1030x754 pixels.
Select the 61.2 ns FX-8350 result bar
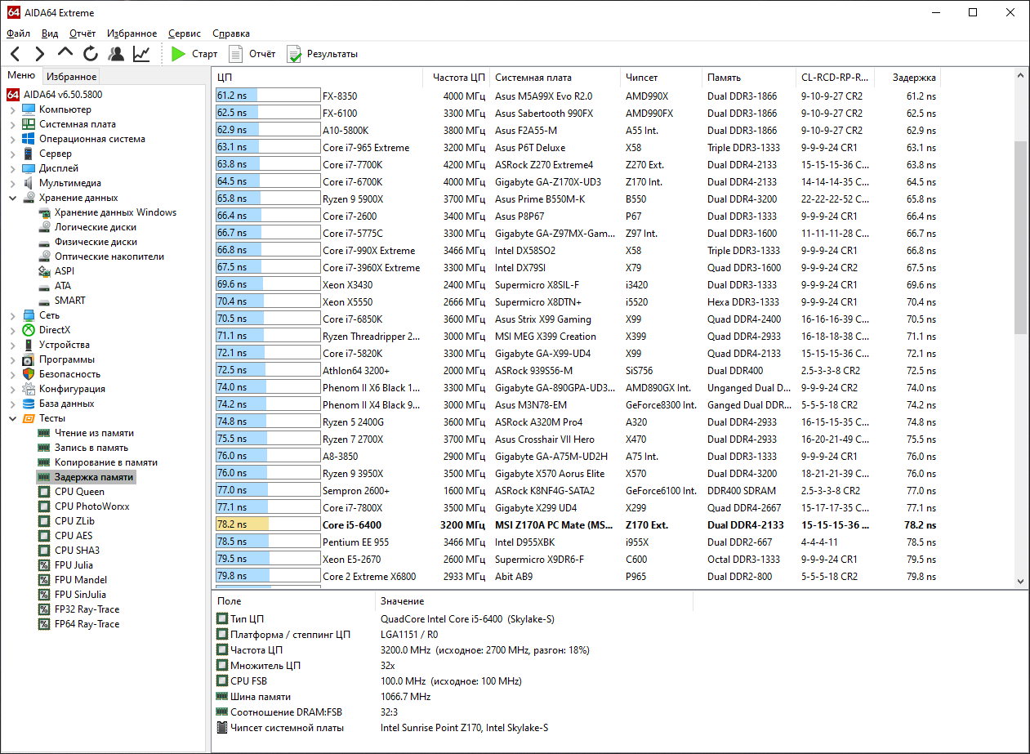point(268,96)
